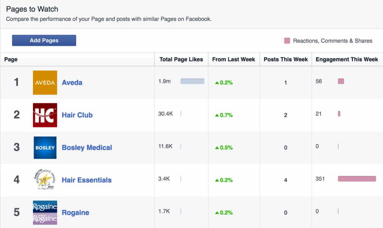The height and width of the screenshot is (228, 383).
Task: Click the Engagement This Week column header
Action: point(347,59)
